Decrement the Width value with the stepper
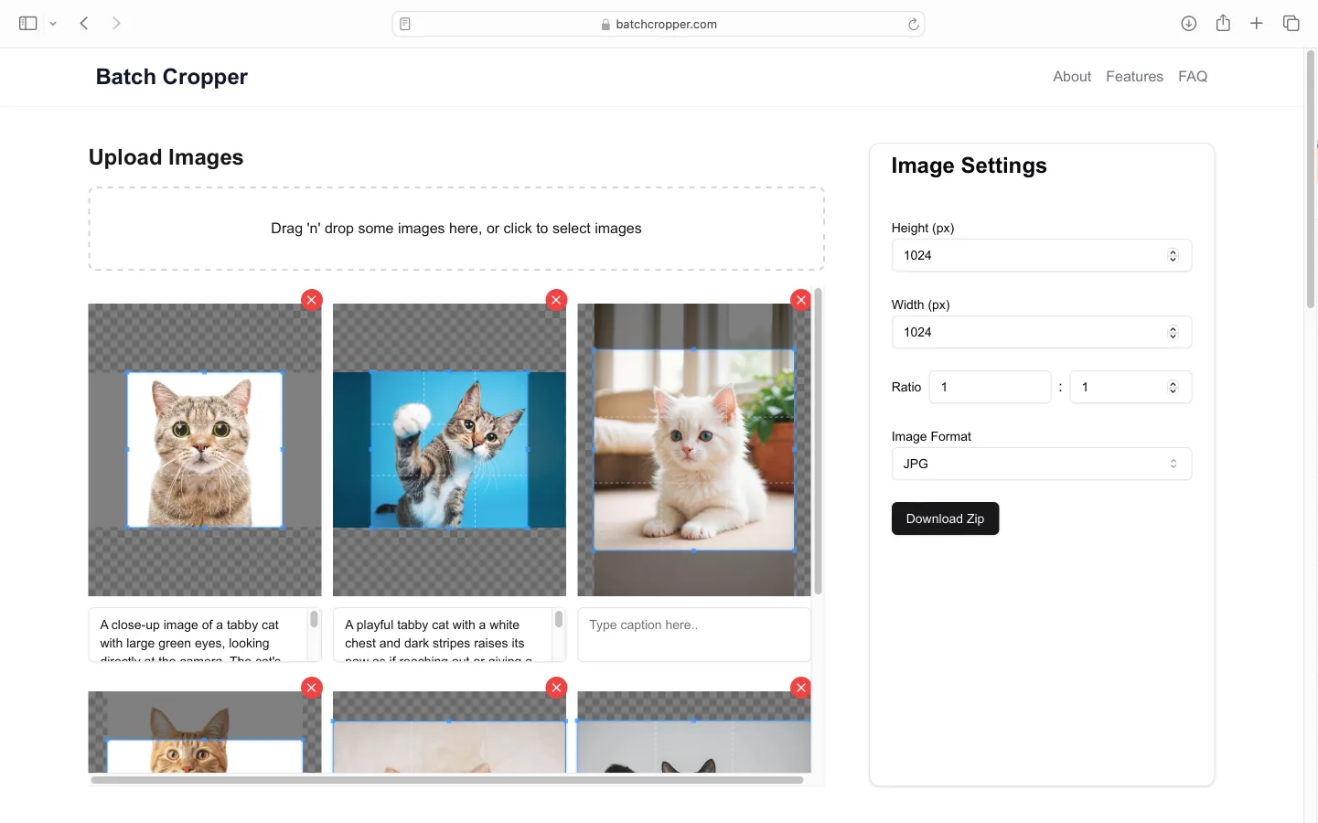1318x823 pixels. click(1173, 337)
